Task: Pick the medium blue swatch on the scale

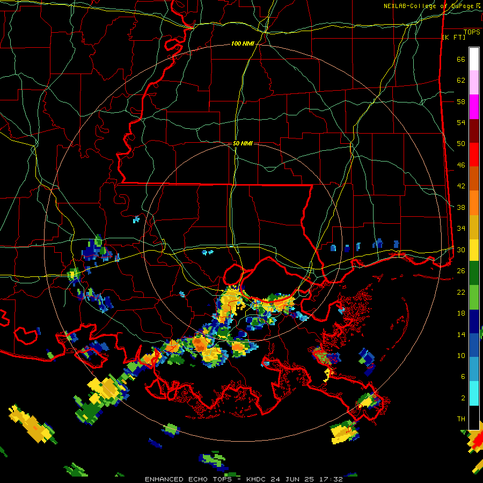Action: pos(474,346)
